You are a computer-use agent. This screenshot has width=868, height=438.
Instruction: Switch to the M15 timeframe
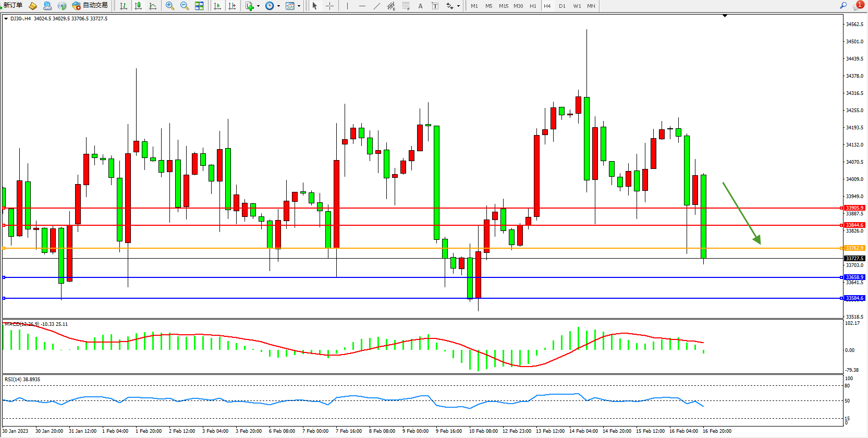[x=503, y=6]
